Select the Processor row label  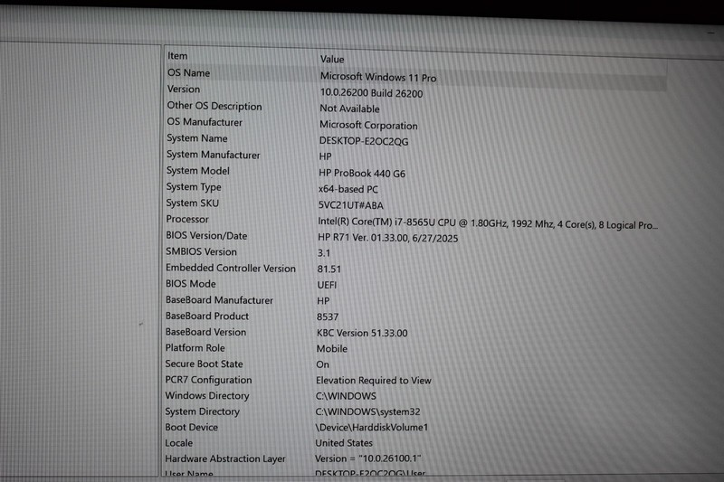[x=187, y=219]
